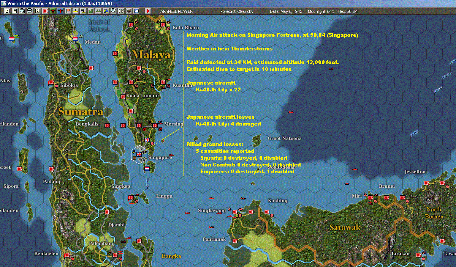456x267 pixels.
Task: Click 'Forecast: Clear sky' status text
Action: pos(237,11)
